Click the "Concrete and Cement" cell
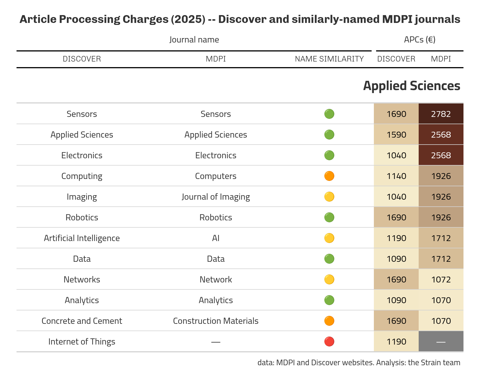Screen dimensions: 480x382 point(82,321)
